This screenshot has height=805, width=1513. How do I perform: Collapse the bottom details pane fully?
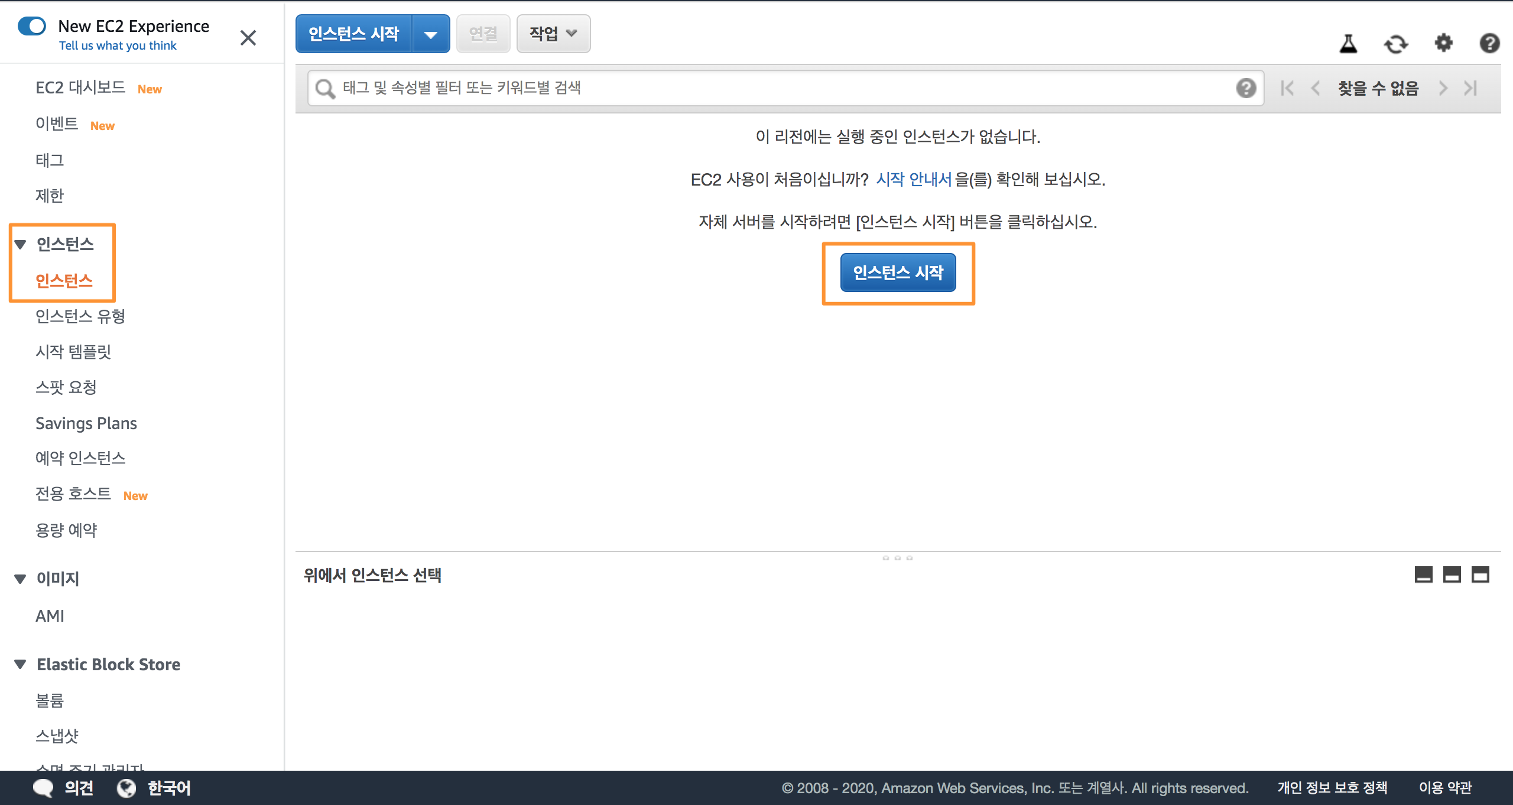click(1423, 574)
